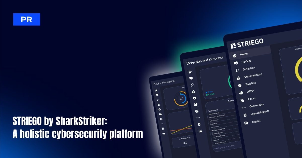Click the connectors icon in Detection and Response panel

pyautogui.click(x=198, y=118)
